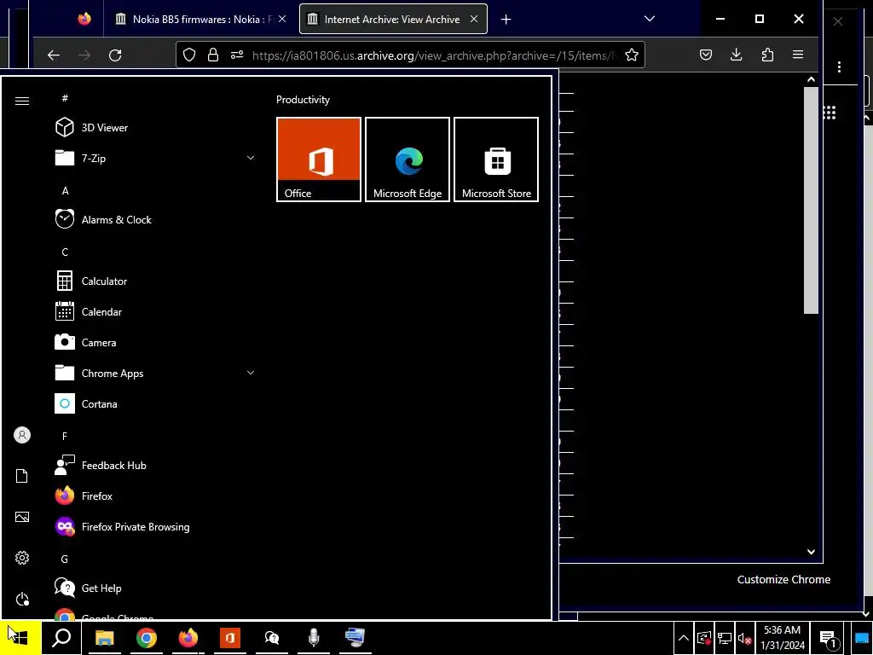Click the letter F section header
873x655 pixels.
coord(65,436)
